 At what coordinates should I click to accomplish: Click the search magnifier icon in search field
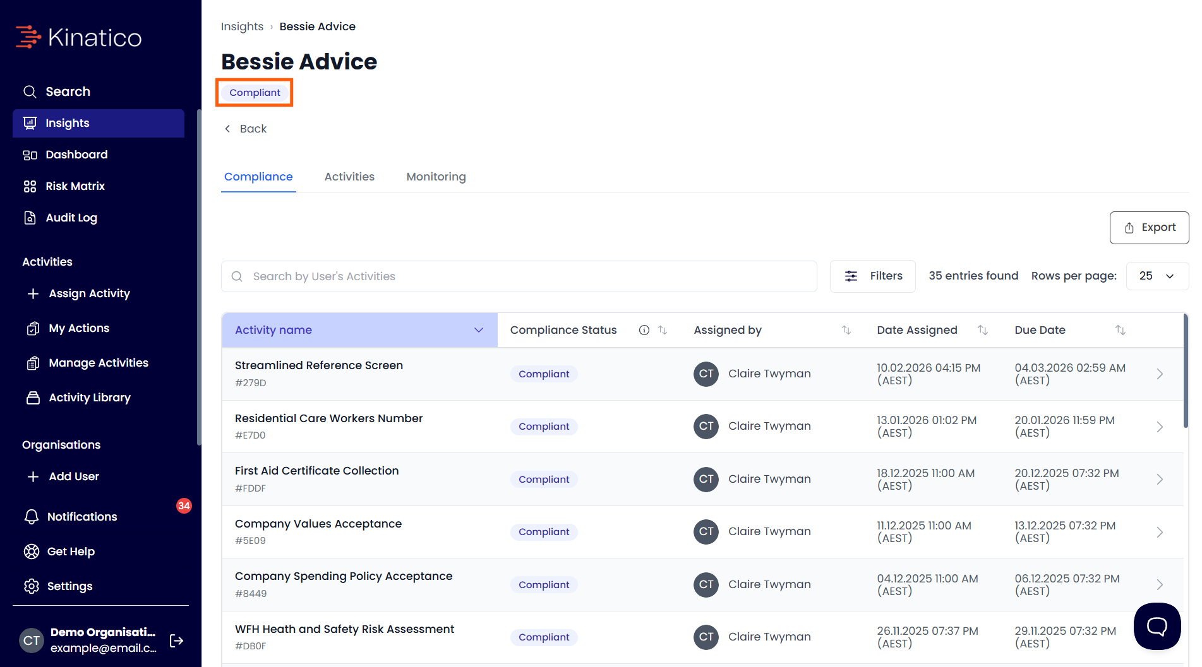(x=237, y=276)
